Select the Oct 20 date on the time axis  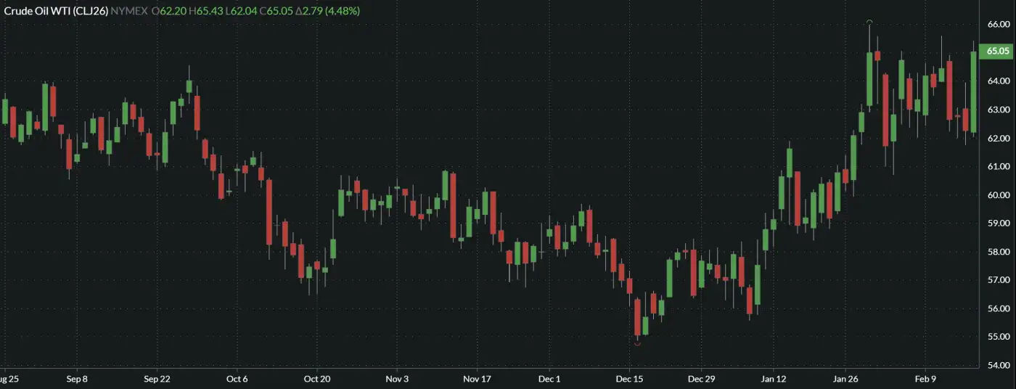316,379
